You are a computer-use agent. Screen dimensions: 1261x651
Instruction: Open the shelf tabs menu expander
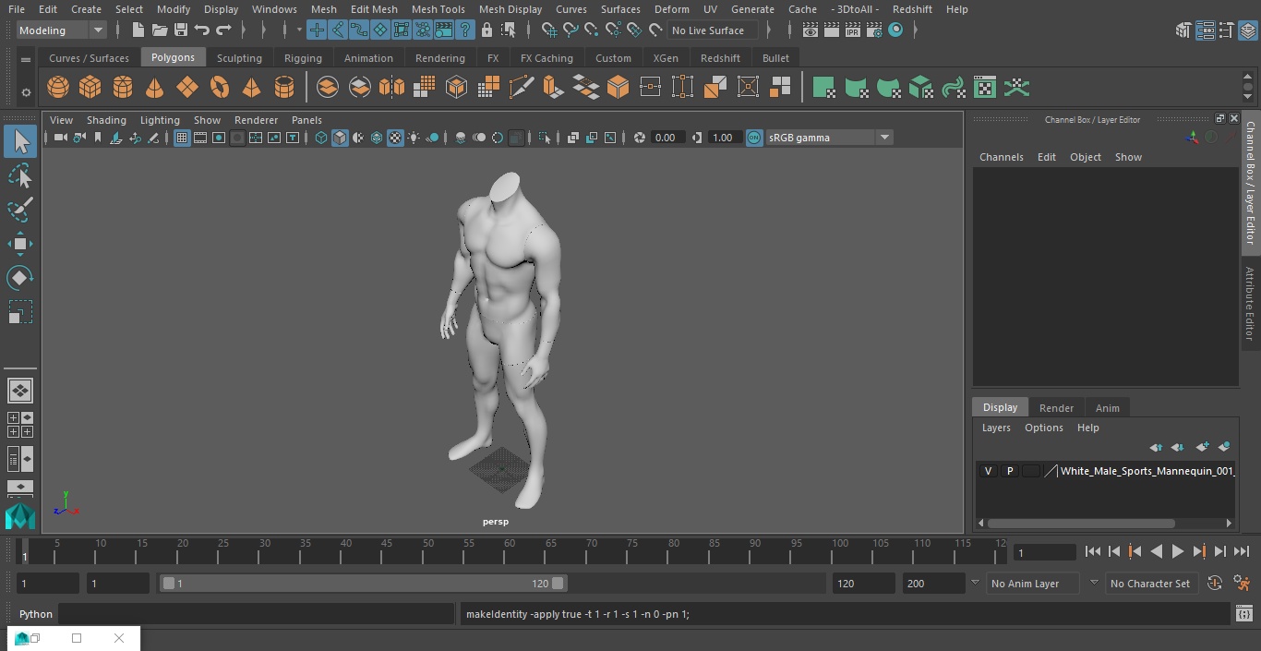click(x=26, y=58)
